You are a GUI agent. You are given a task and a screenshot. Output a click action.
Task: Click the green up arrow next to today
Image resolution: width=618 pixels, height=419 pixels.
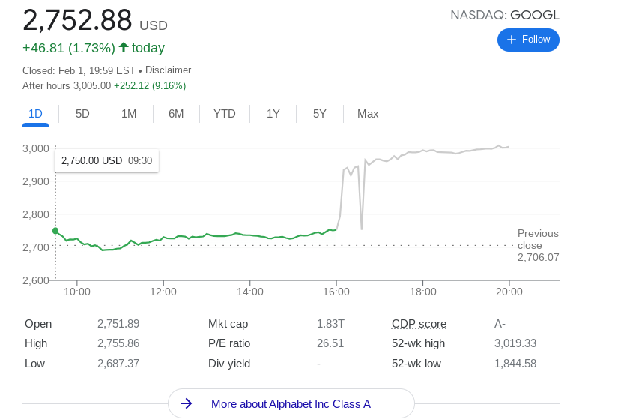point(124,47)
